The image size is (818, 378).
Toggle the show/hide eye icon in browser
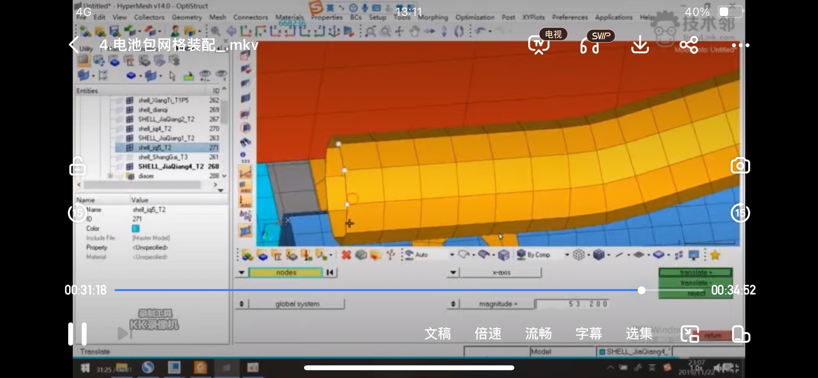(205, 75)
